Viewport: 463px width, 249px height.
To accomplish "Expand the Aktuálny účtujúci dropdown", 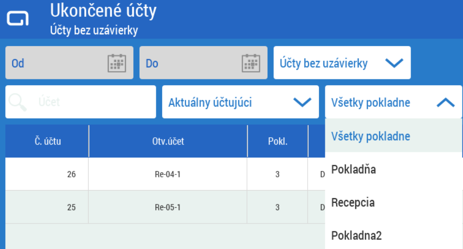I will (302, 102).
